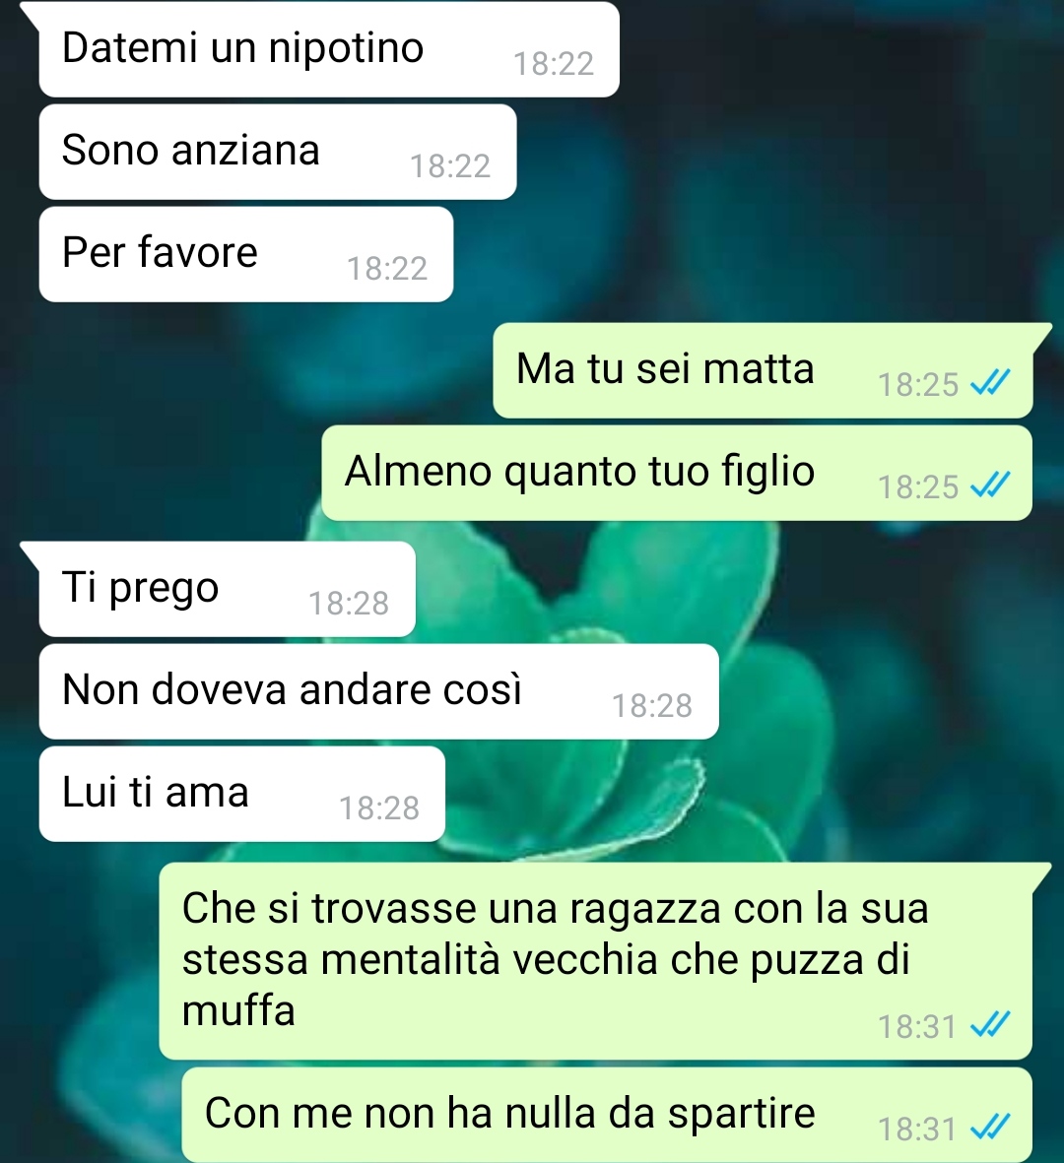Select the 'Per favore' message bubble

[245, 254]
